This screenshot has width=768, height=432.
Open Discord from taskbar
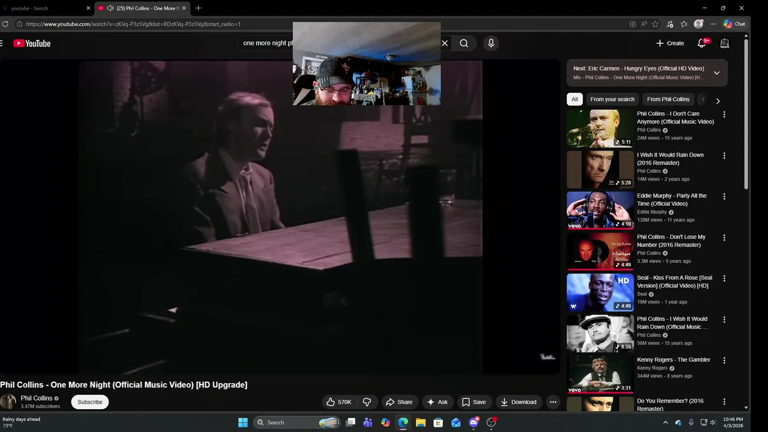474,422
